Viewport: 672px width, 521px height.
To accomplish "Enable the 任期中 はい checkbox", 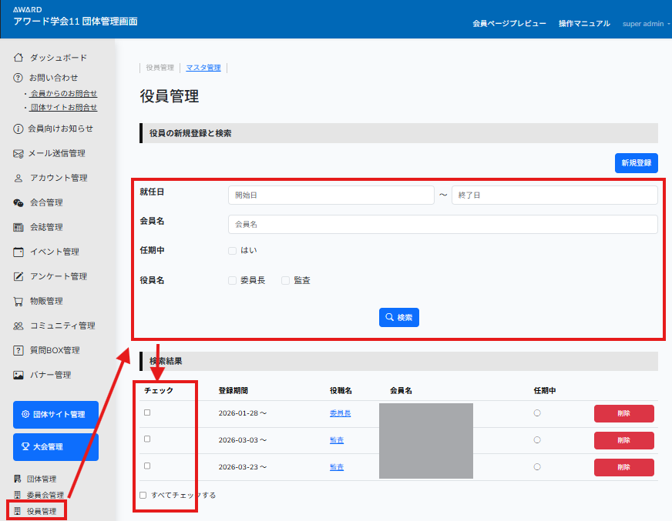I will pos(232,250).
